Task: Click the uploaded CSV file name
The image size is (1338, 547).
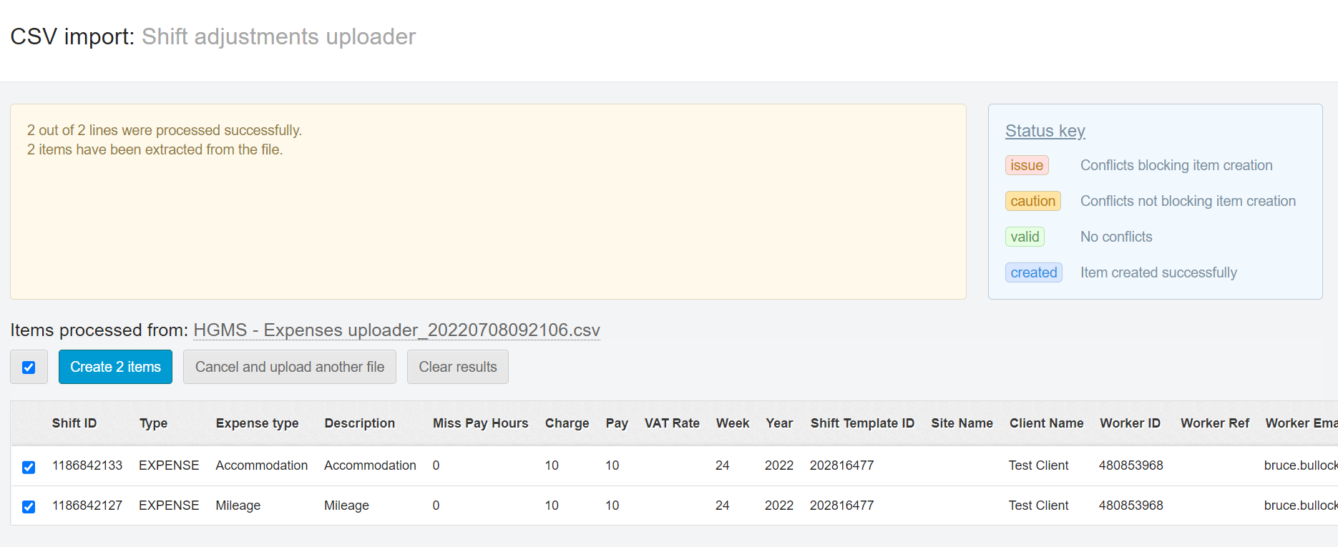Action: coord(396,330)
